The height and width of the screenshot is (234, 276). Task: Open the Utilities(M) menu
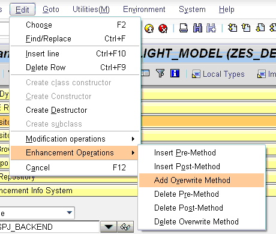point(91,10)
